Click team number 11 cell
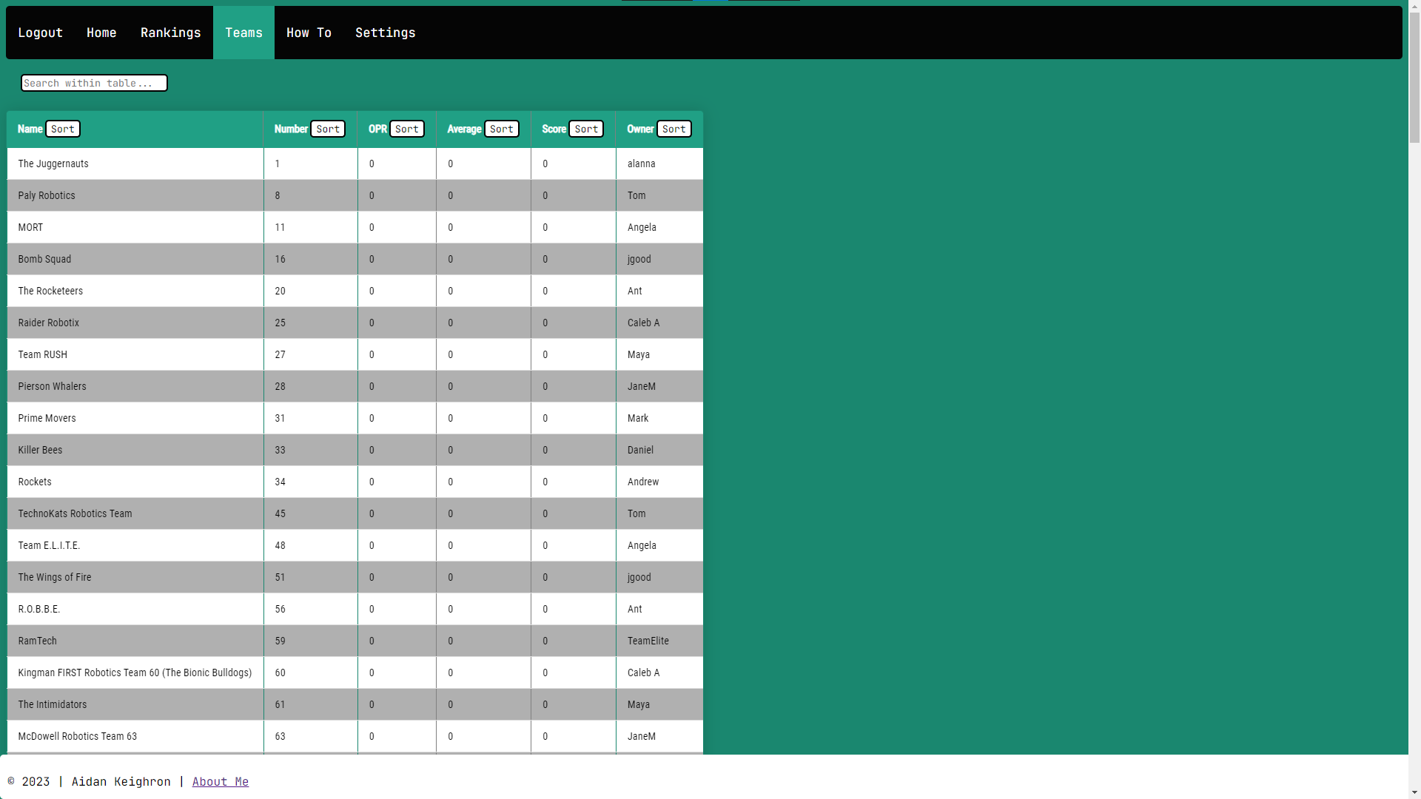This screenshot has width=1421, height=799. 310,227
